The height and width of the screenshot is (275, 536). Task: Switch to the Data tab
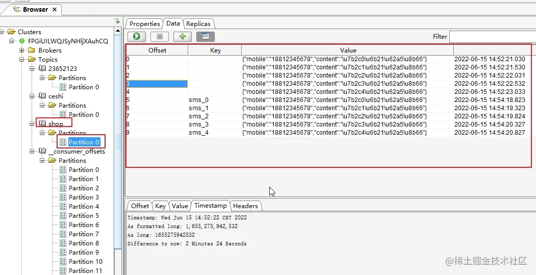tap(173, 23)
